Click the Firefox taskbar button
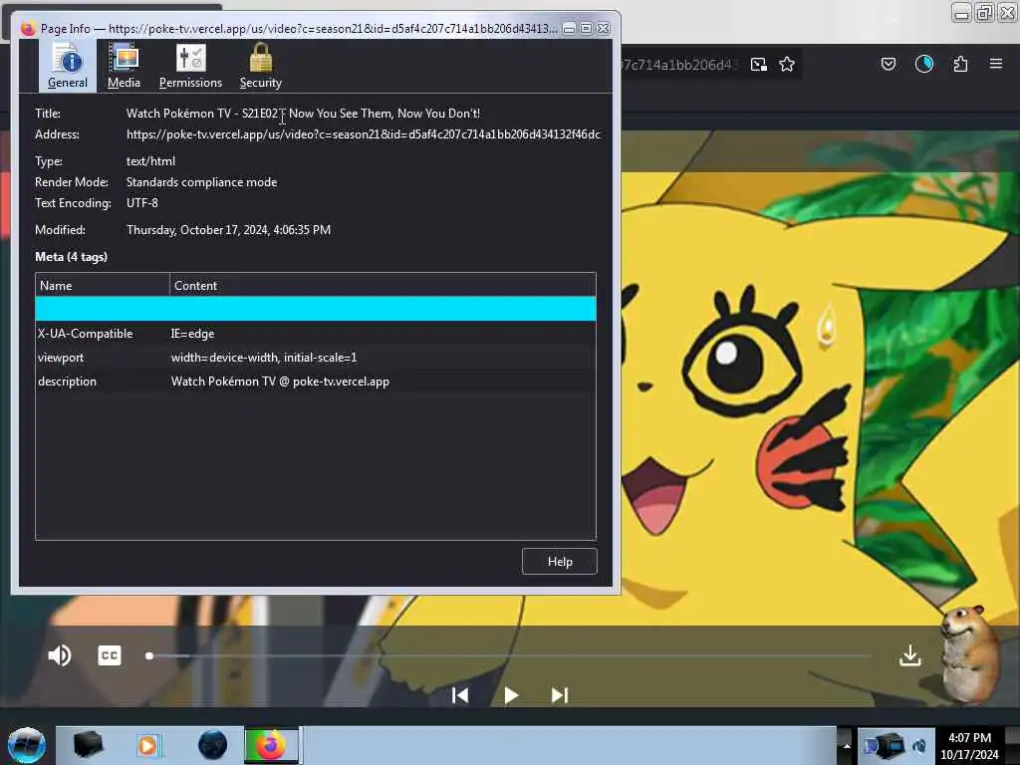 click(x=271, y=745)
